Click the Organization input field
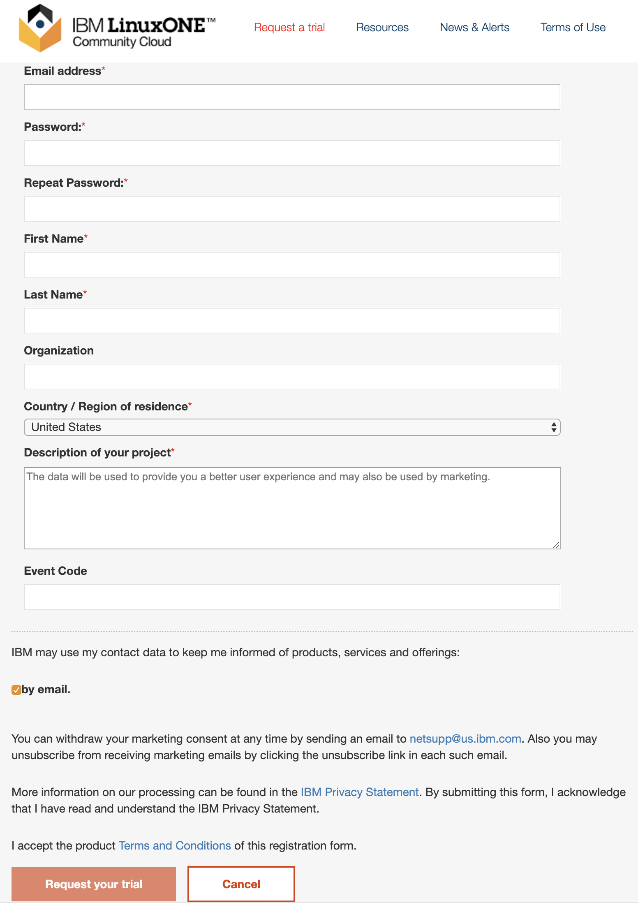Viewport: 638px width, 903px height. [292, 377]
